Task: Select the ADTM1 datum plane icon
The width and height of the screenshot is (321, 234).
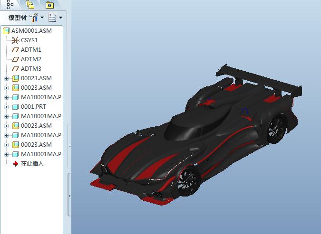Action: [x=15, y=50]
